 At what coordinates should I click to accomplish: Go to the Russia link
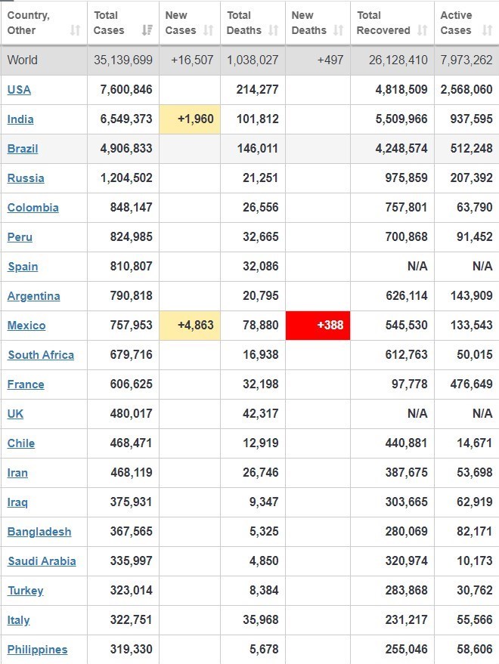26,178
